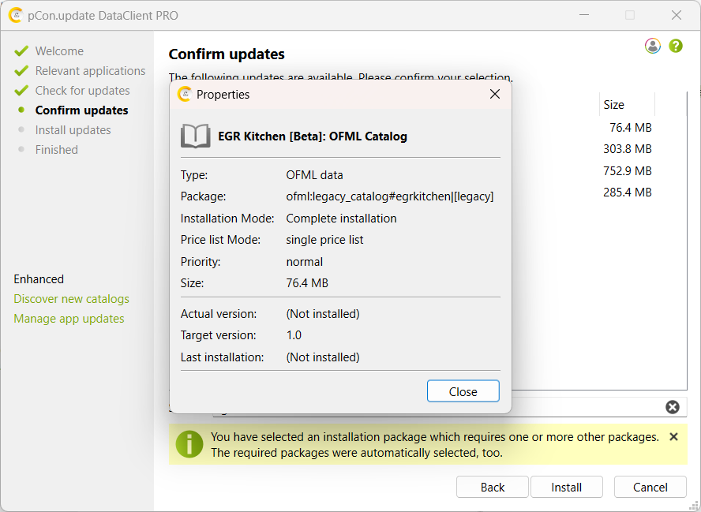Viewport: 701px width, 512px height.
Task: Click the catalog book icon in Properties
Action: click(195, 136)
